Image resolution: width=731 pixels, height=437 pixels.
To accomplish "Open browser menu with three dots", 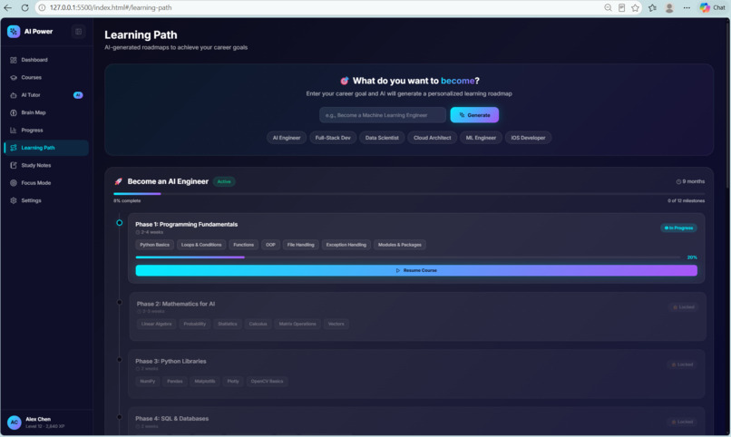I will point(687,7).
